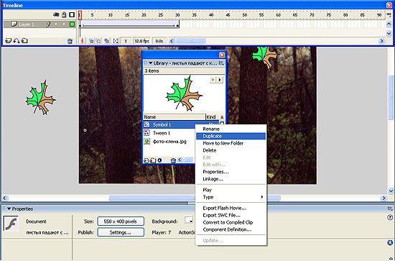The image size is (395, 261).
Task: Click the Kind column header in Library
Action: click(213, 117)
